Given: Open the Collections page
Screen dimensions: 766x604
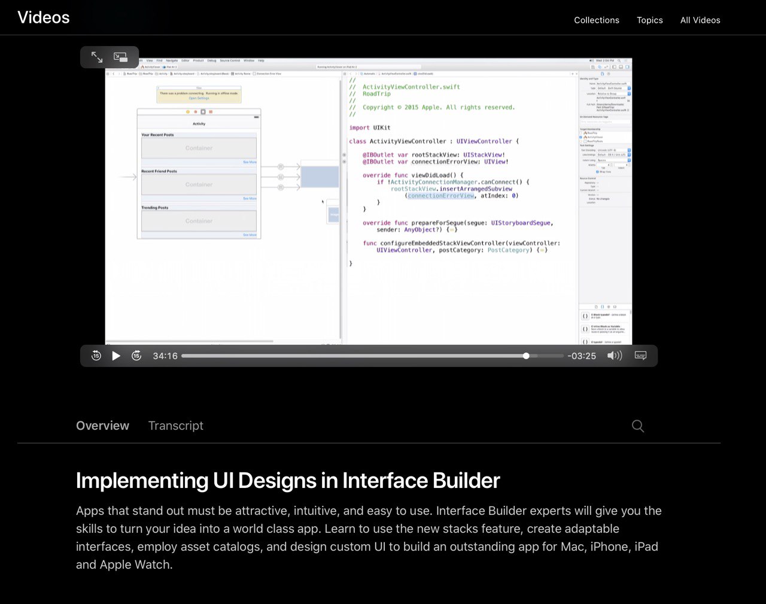Looking at the screenshot, I should click(x=597, y=20).
